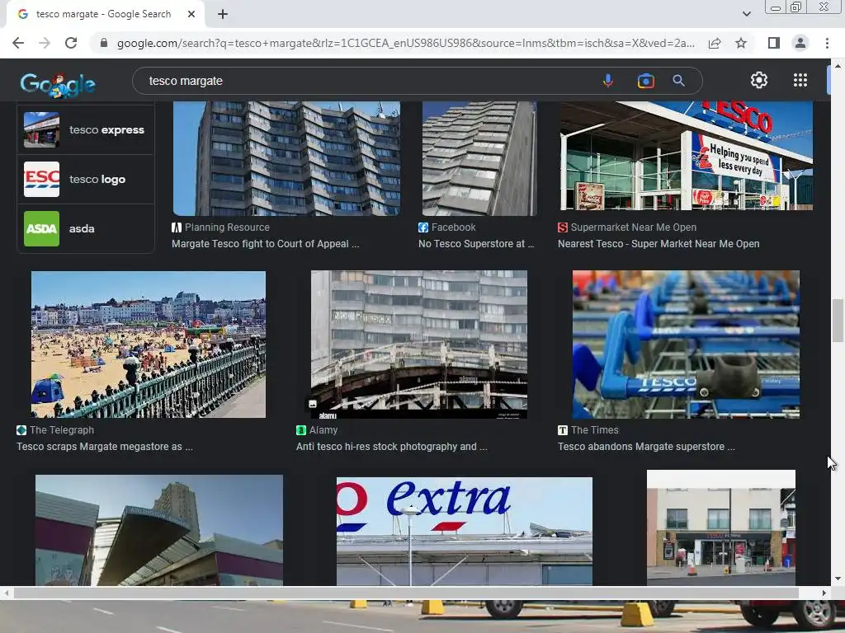Image resolution: width=845 pixels, height=633 pixels.
Task: Click the URL in the address bar
Action: click(406, 43)
